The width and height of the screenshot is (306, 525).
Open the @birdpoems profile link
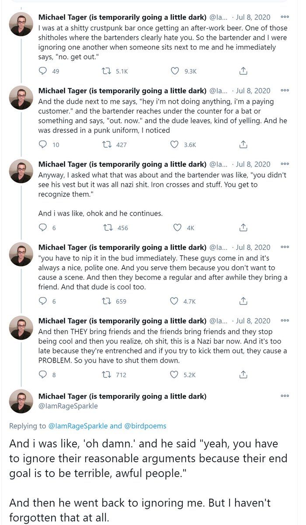(146, 426)
